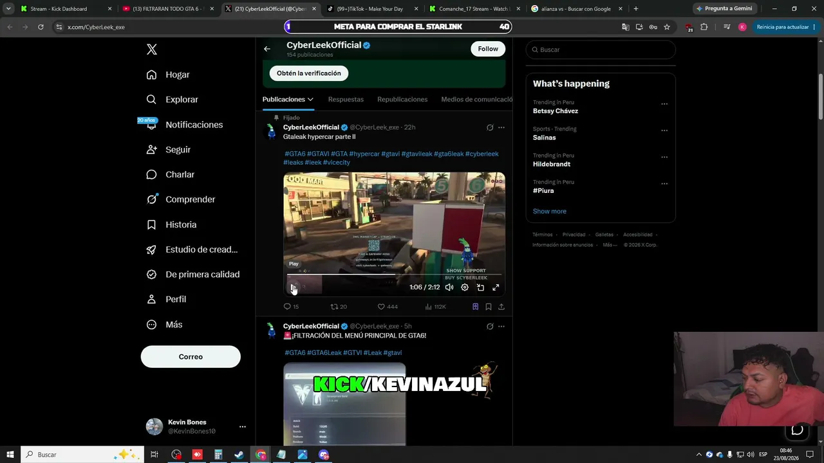Open more options on hypercar post

coord(501,127)
